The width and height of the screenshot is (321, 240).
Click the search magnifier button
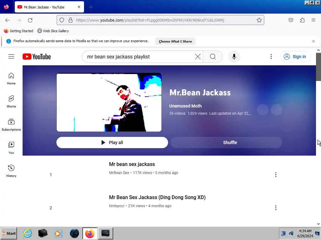coord(213,57)
